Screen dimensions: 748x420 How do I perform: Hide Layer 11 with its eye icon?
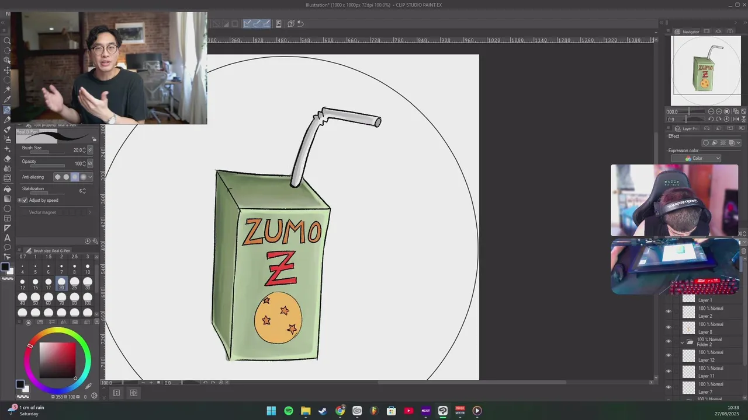click(669, 372)
